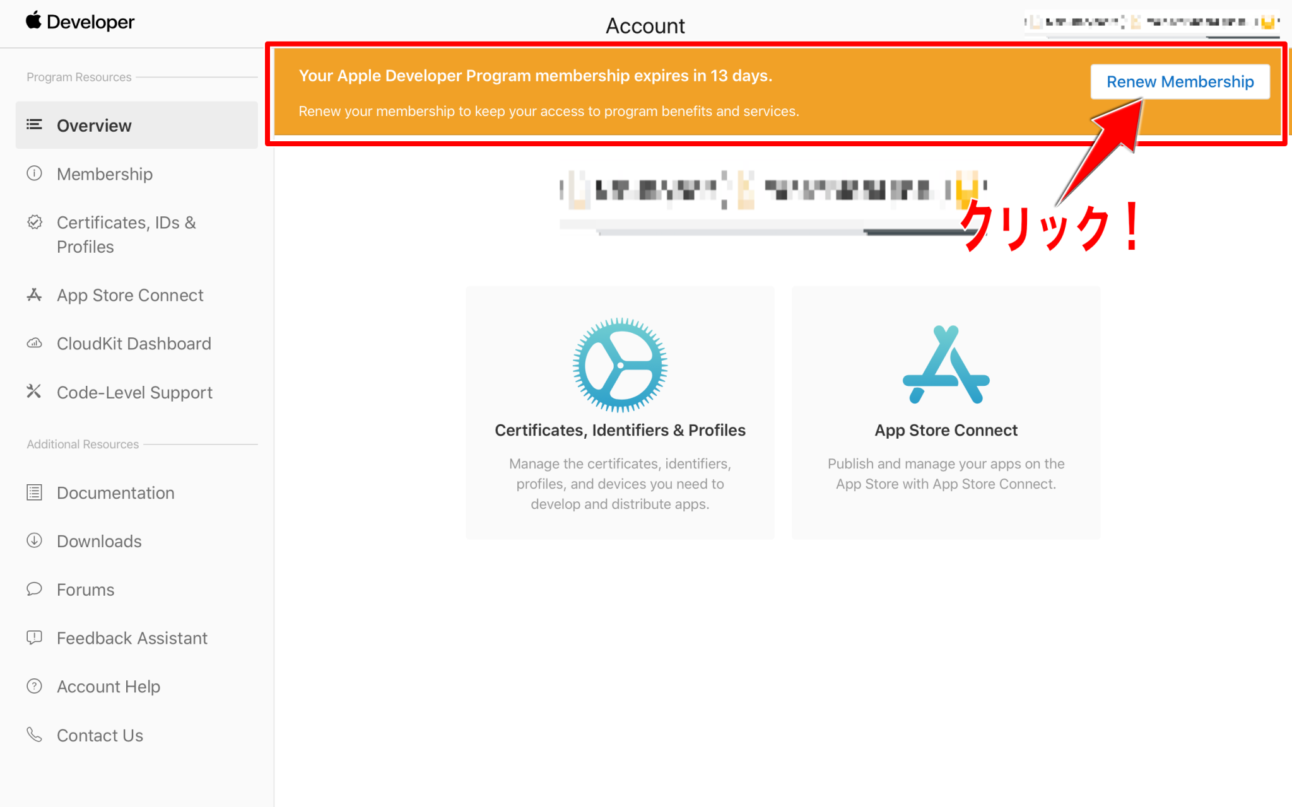Open Certificates, Identifiers & Profiles card title
This screenshot has width=1292, height=807.
pyautogui.click(x=620, y=430)
